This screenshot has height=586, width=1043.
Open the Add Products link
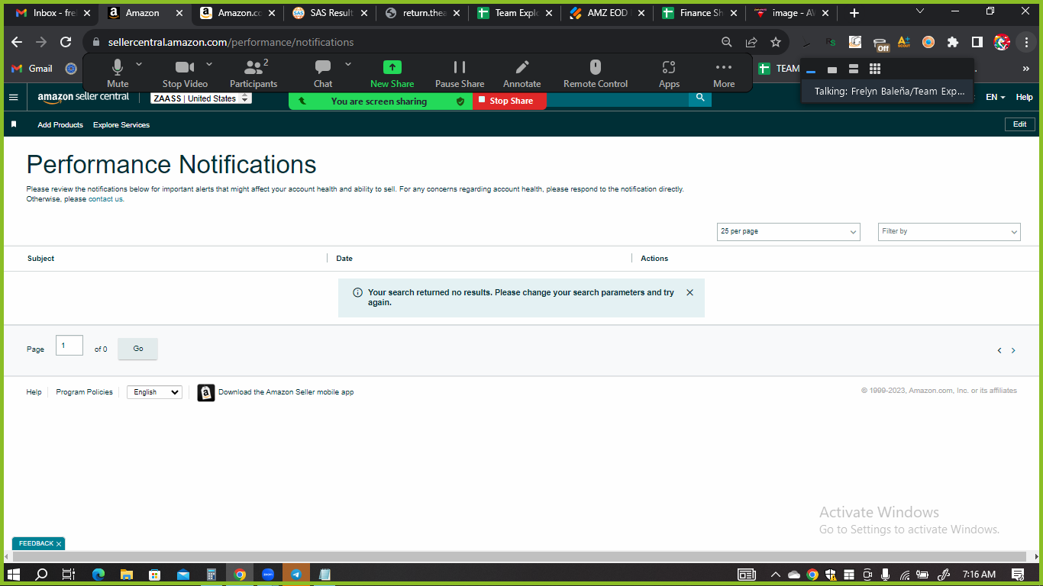click(60, 124)
